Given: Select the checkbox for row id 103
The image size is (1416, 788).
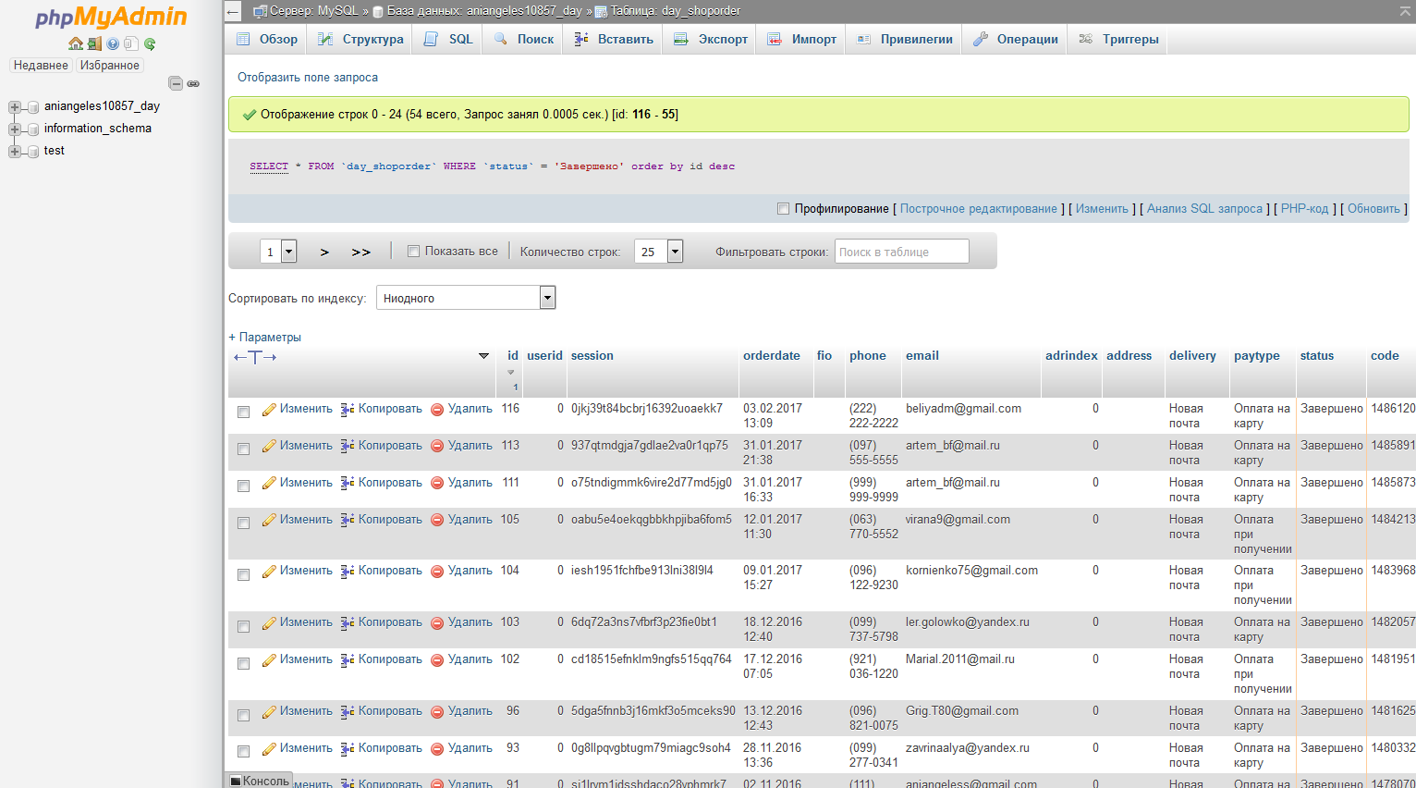Looking at the screenshot, I should (244, 627).
